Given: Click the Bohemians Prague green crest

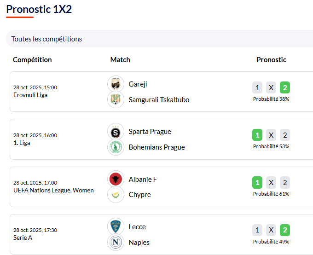Looking at the screenshot, I should (x=116, y=147).
